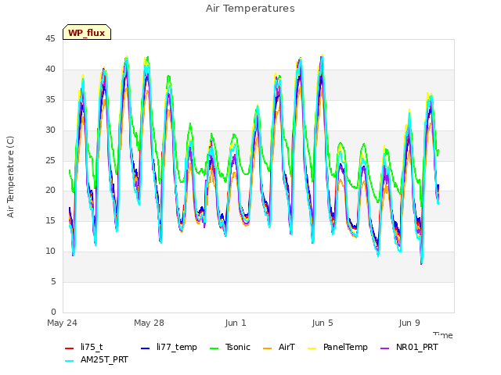Click the cyan AM25T_PRT legend swatch
The width and height of the screenshot is (501, 375).
point(70,361)
